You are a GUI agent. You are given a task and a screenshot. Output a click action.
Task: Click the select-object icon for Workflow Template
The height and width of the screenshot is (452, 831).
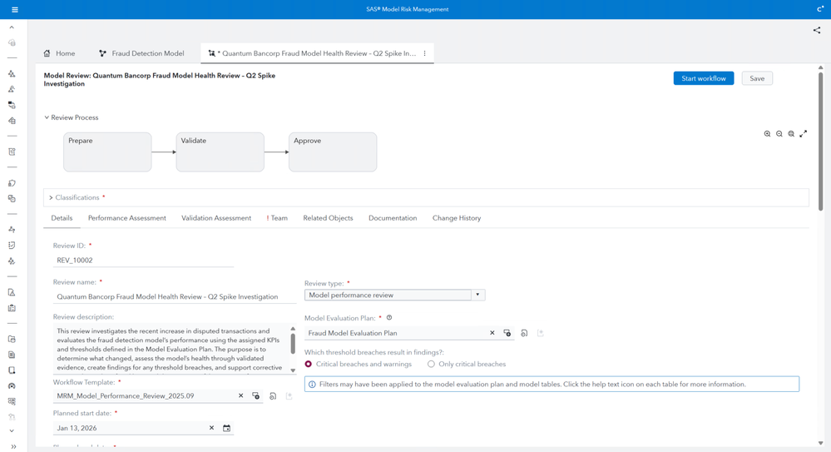coord(256,395)
